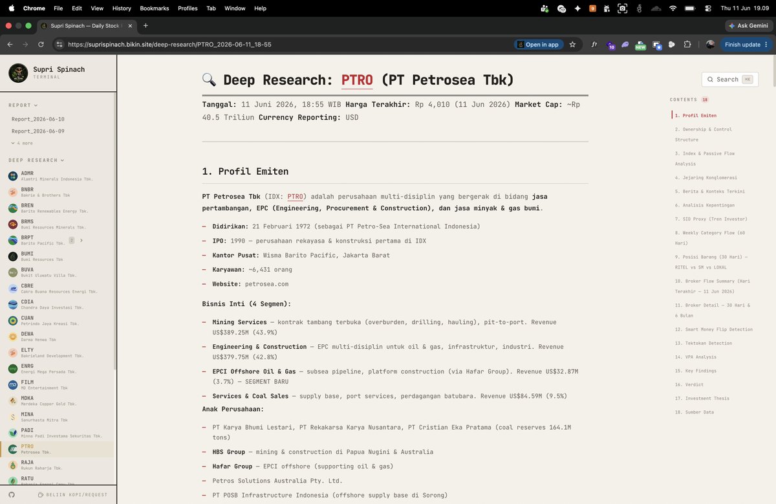Image resolution: width=776 pixels, height=504 pixels.
Task: Open the Bookmarks menu
Action: coord(154,8)
